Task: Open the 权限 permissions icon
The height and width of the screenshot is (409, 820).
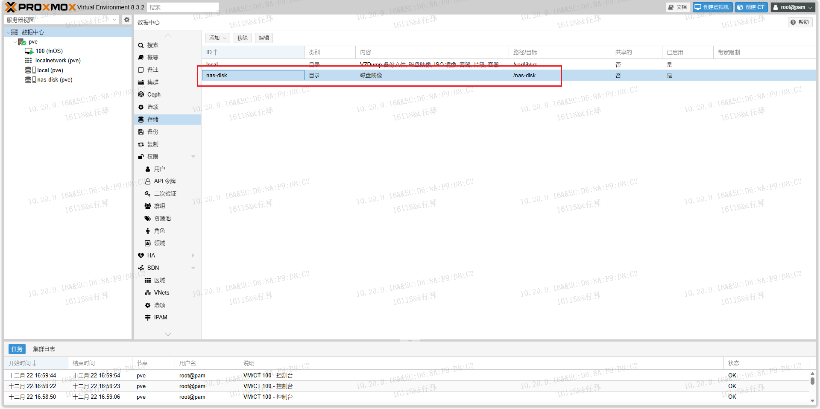Action: tap(141, 157)
